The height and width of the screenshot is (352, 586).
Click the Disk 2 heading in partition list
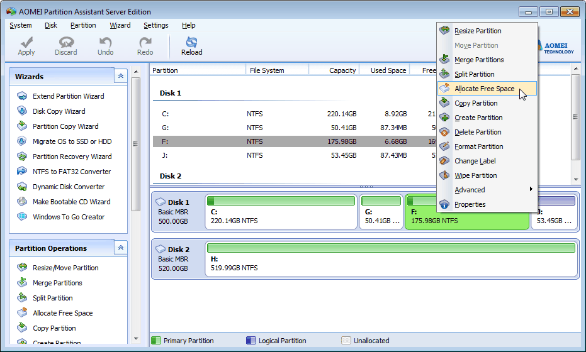pos(171,176)
